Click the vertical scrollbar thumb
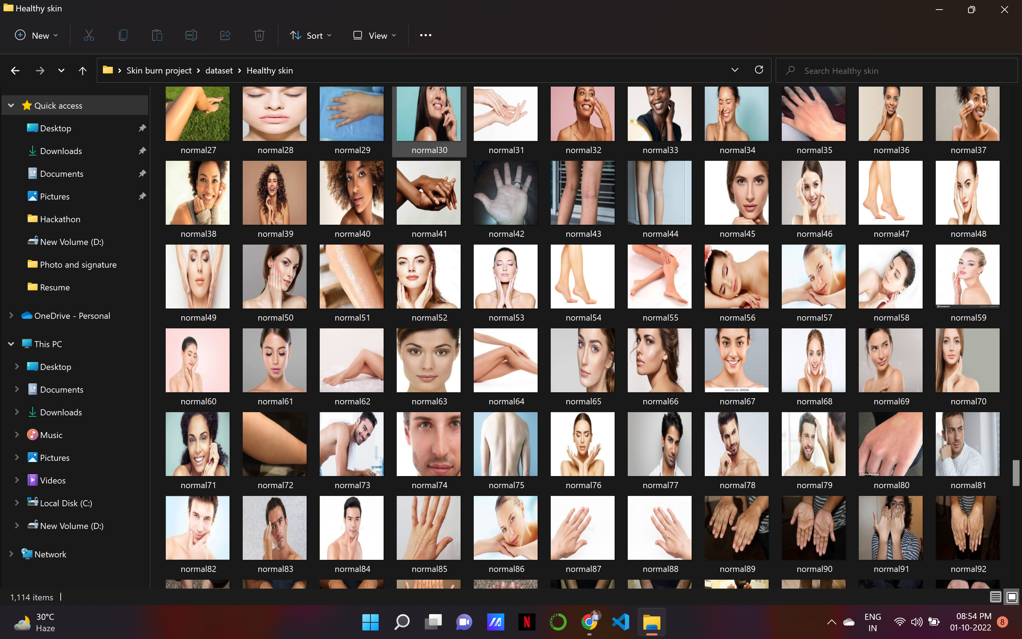Image resolution: width=1022 pixels, height=639 pixels. pos(1016,473)
